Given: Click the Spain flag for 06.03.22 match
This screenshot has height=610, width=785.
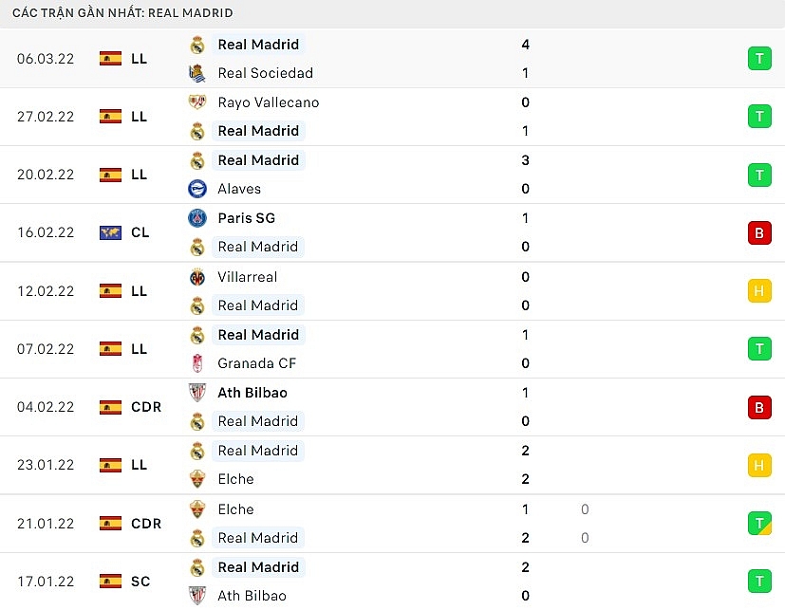Looking at the screenshot, I should [111, 59].
